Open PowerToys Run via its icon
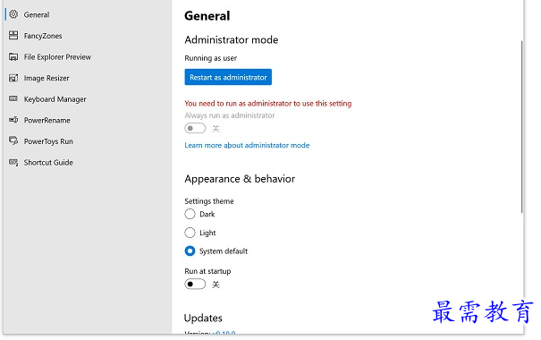This screenshot has width=541, height=340. 13,140
